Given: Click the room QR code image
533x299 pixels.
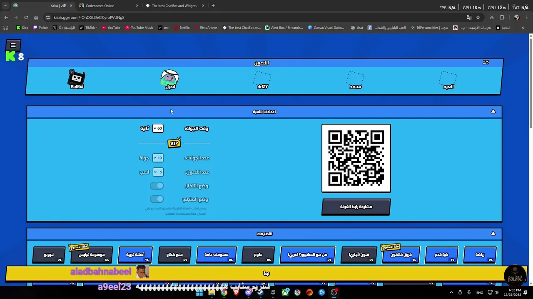Looking at the screenshot, I should [x=356, y=158].
